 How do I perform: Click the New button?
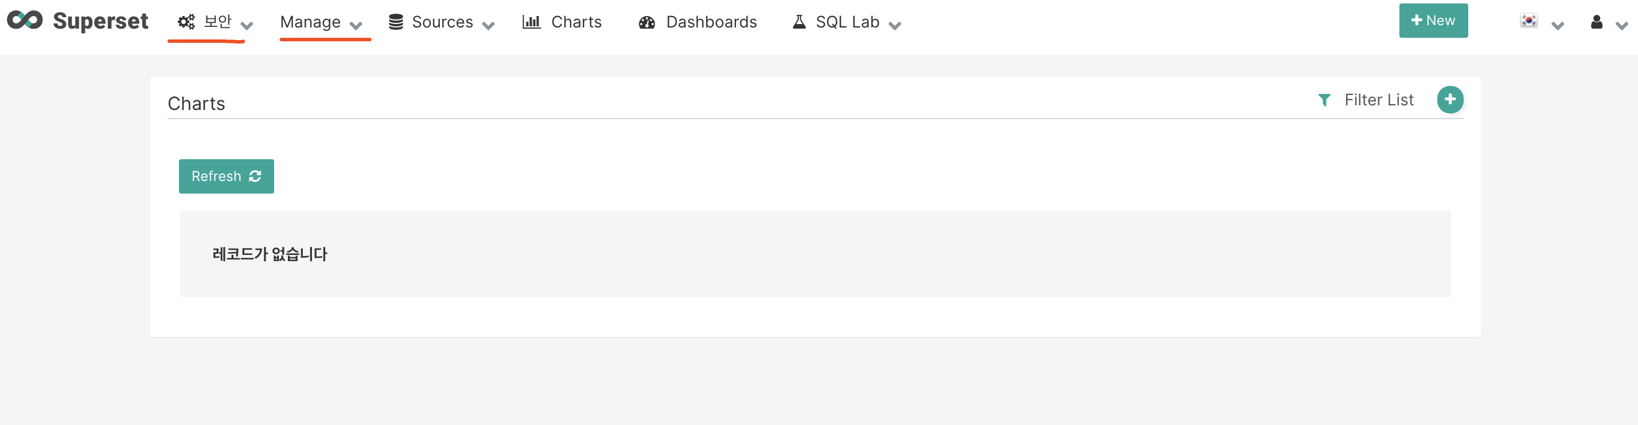(1433, 19)
